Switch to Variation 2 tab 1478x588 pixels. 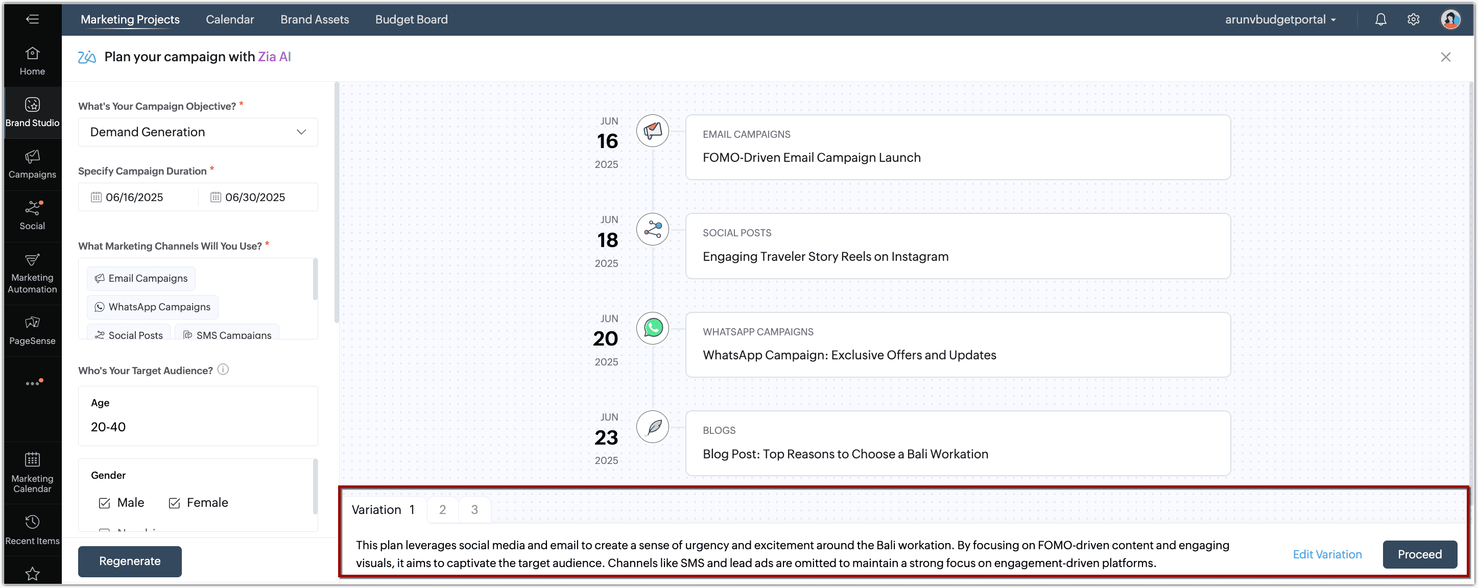pyautogui.click(x=442, y=509)
